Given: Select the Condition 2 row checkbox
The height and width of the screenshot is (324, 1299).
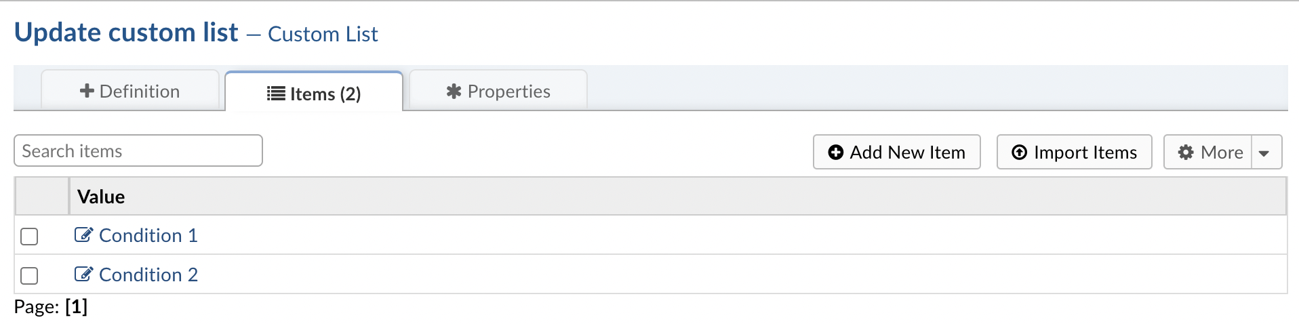Looking at the screenshot, I should [29, 276].
